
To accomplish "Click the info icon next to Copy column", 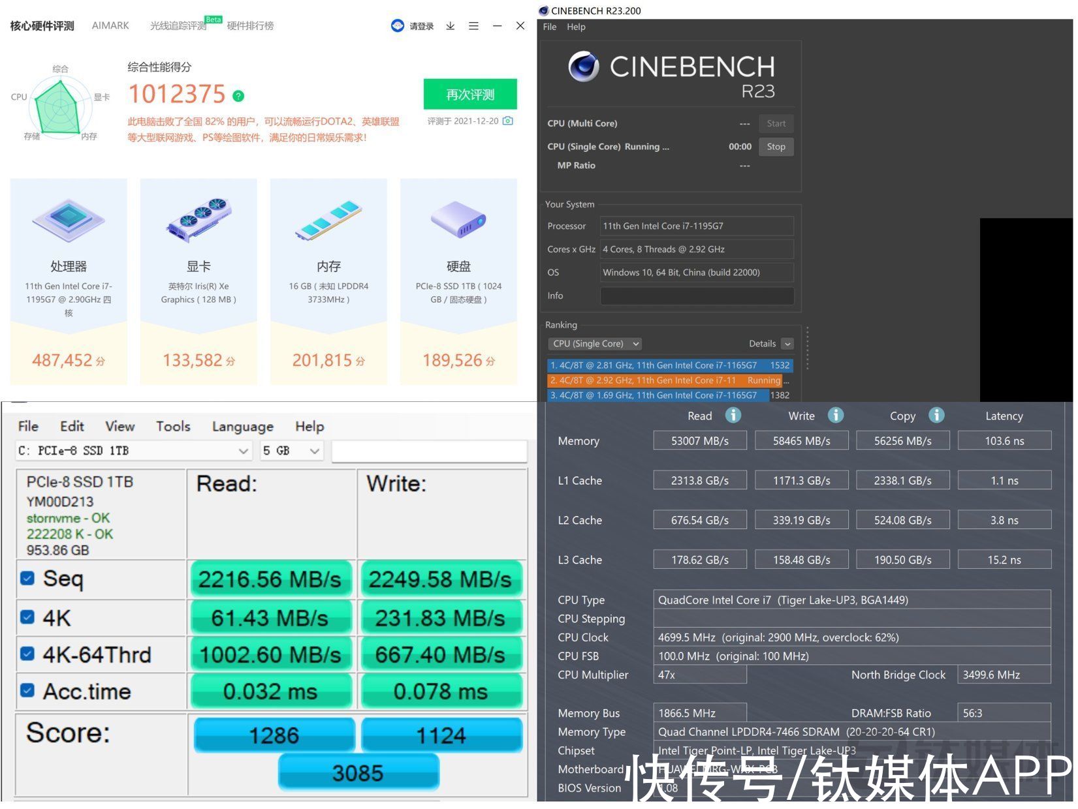I will tap(936, 415).
